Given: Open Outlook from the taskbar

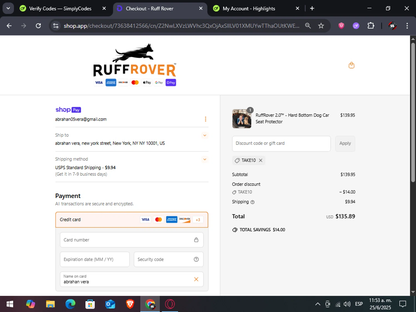Looking at the screenshot, I should (110, 304).
